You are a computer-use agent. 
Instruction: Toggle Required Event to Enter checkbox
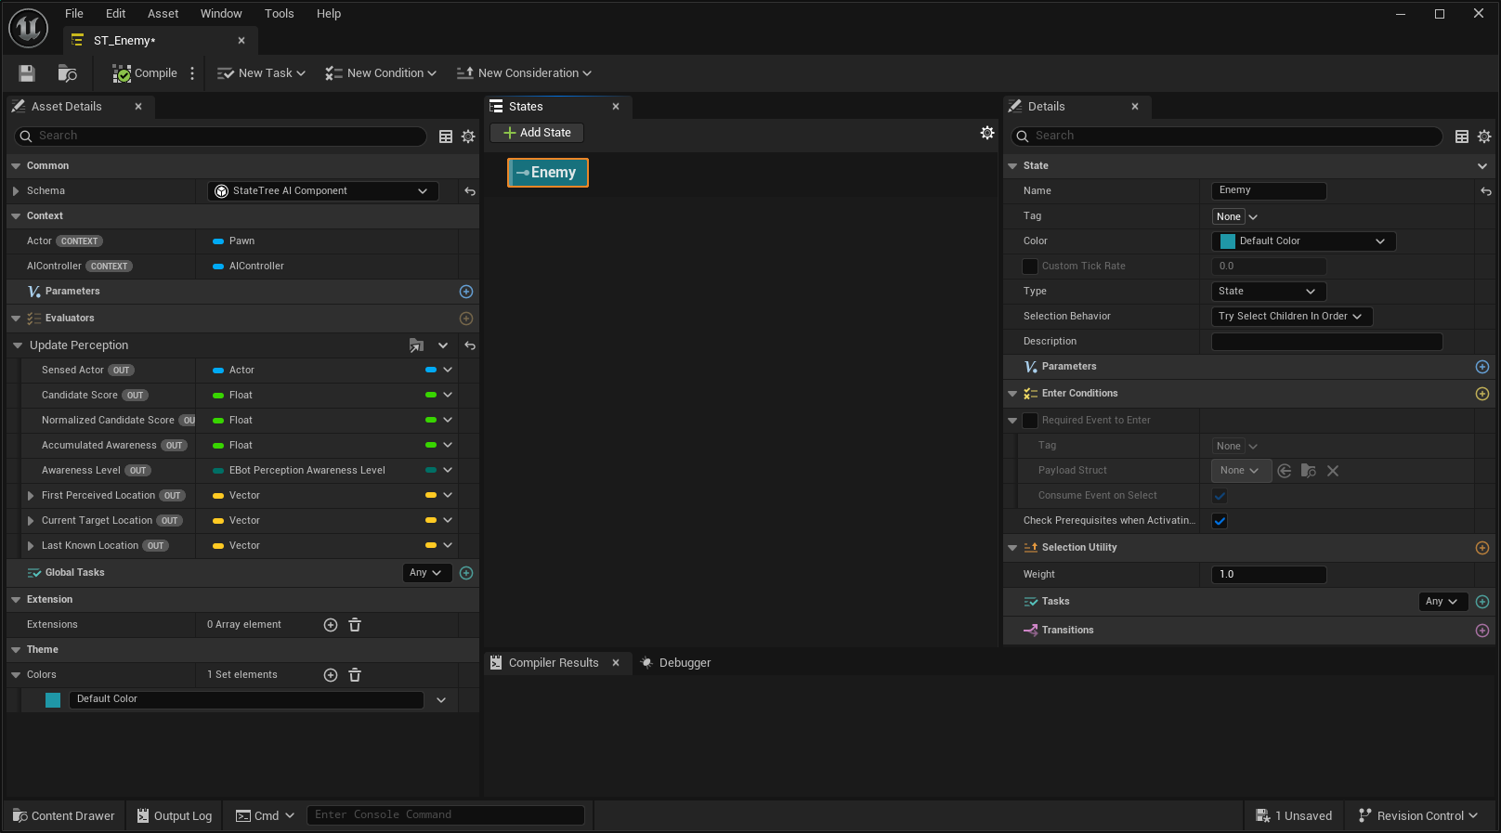[x=1030, y=421]
